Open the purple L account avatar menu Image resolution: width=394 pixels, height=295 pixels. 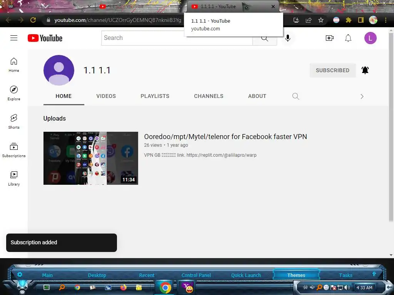pos(371,38)
